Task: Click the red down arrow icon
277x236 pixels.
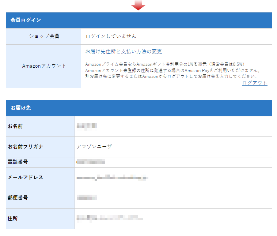Action: [x=138, y=5]
